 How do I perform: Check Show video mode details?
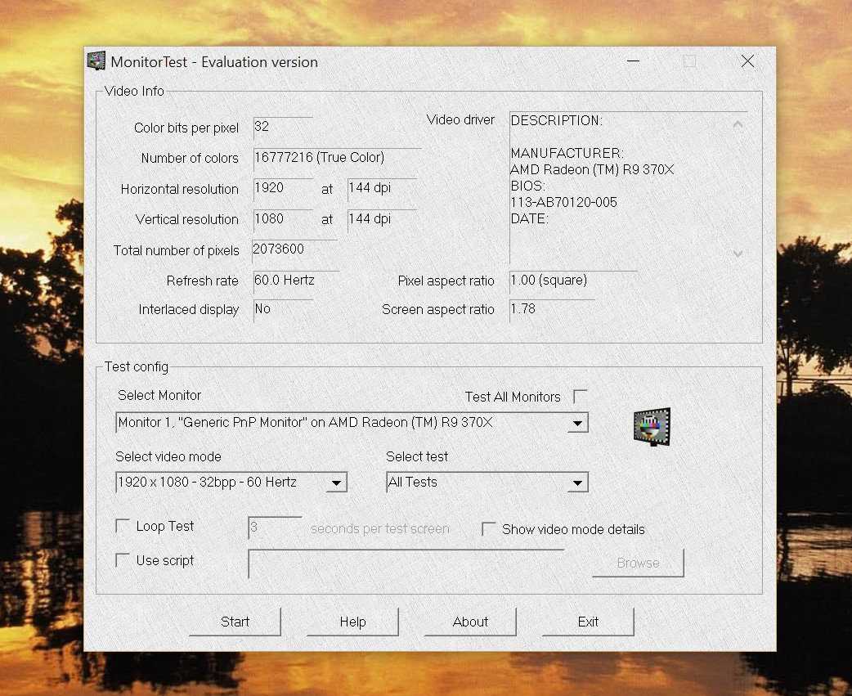point(489,529)
